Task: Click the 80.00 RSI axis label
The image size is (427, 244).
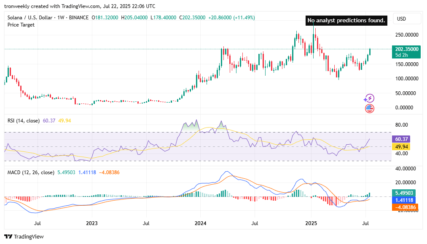Action: pos(401,125)
